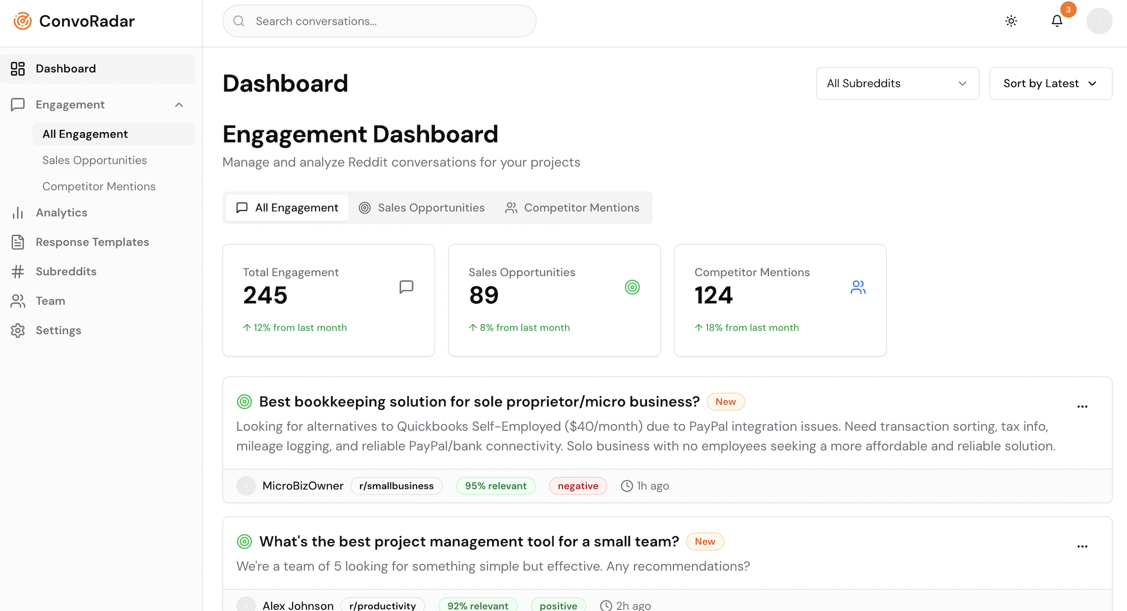
Task: Click the ConvoRadar logo icon
Action: point(22,21)
